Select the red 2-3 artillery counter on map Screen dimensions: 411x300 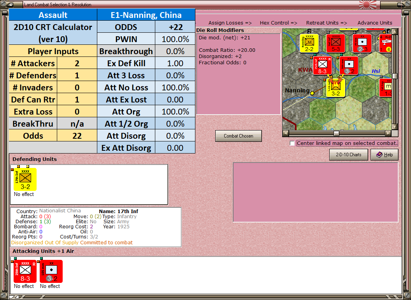point(362,43)
